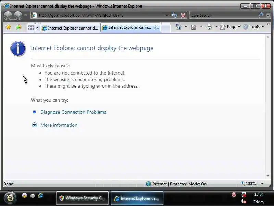This screenshot has width=274, height=206.
Task: Expand the address bar history dropdown
Action: click(167, 15)
